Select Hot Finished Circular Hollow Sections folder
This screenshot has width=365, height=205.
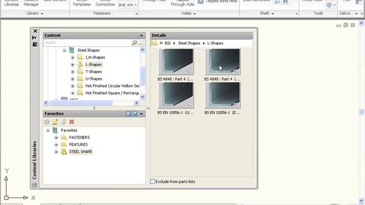point(112,86)
